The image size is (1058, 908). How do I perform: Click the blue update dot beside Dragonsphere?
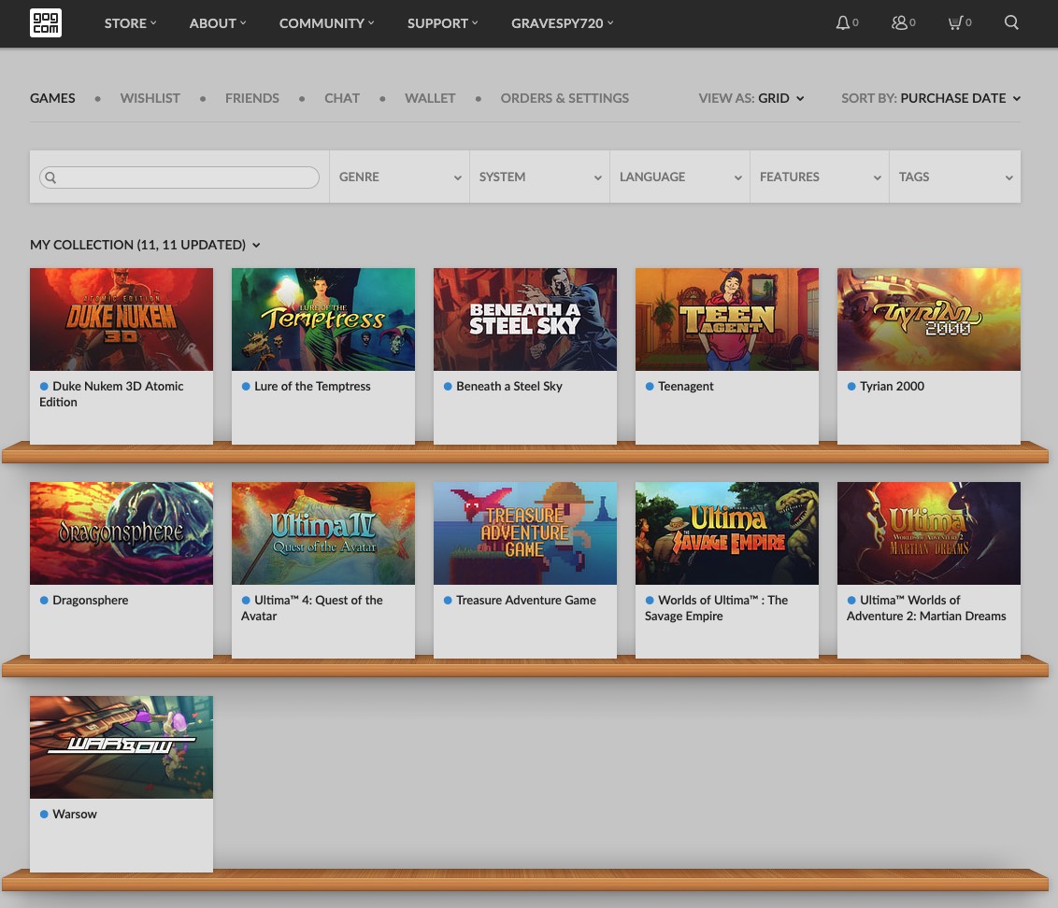44,601
